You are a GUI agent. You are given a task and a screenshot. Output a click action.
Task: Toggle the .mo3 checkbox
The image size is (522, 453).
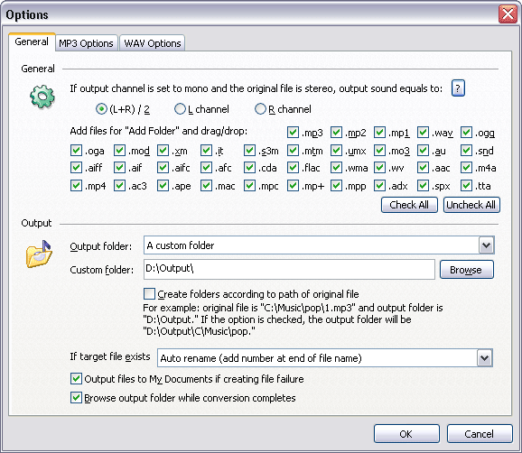tap(379, 151)
